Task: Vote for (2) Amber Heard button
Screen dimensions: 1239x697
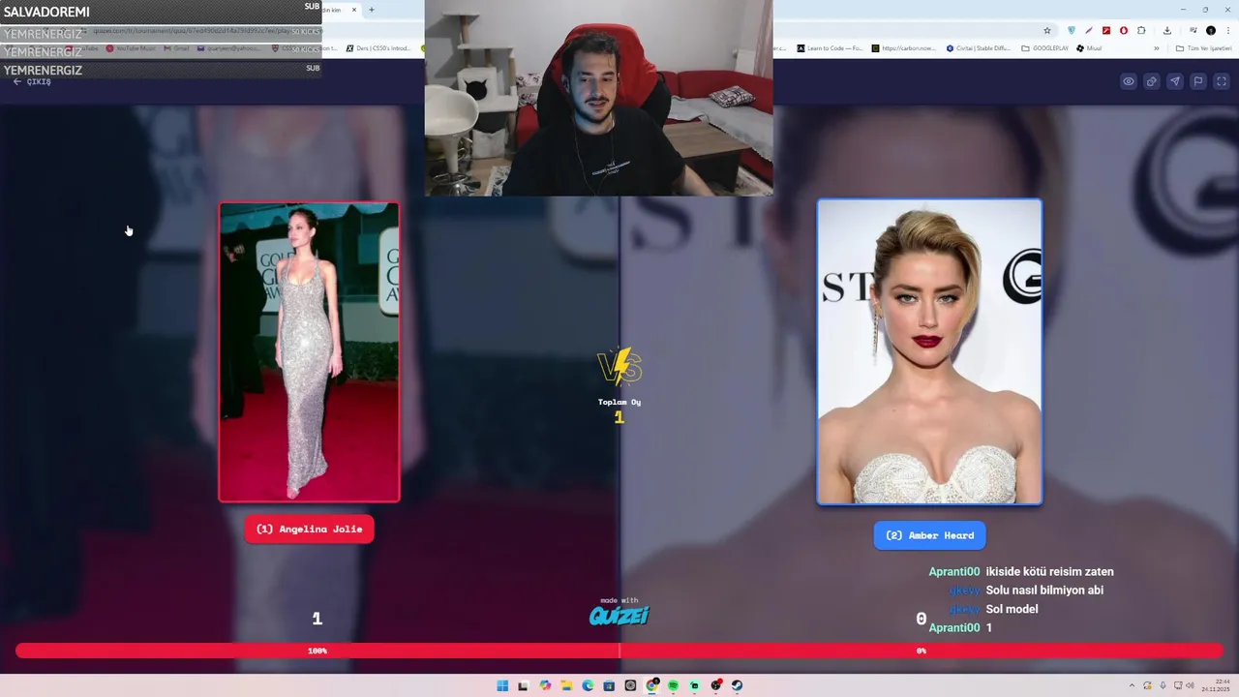Action: coord(929,535)
